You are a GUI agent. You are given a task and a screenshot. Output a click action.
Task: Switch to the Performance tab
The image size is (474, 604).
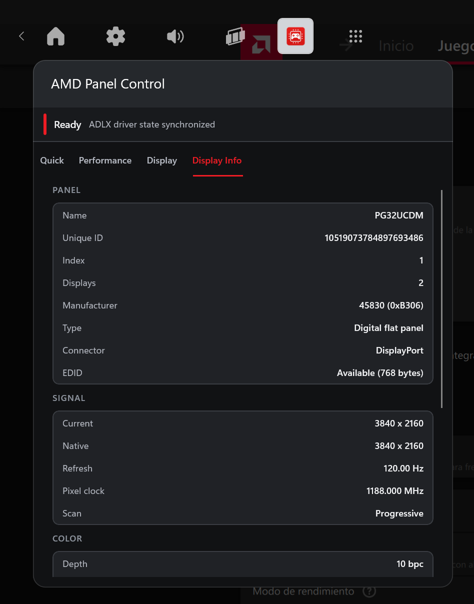point(105,160)
